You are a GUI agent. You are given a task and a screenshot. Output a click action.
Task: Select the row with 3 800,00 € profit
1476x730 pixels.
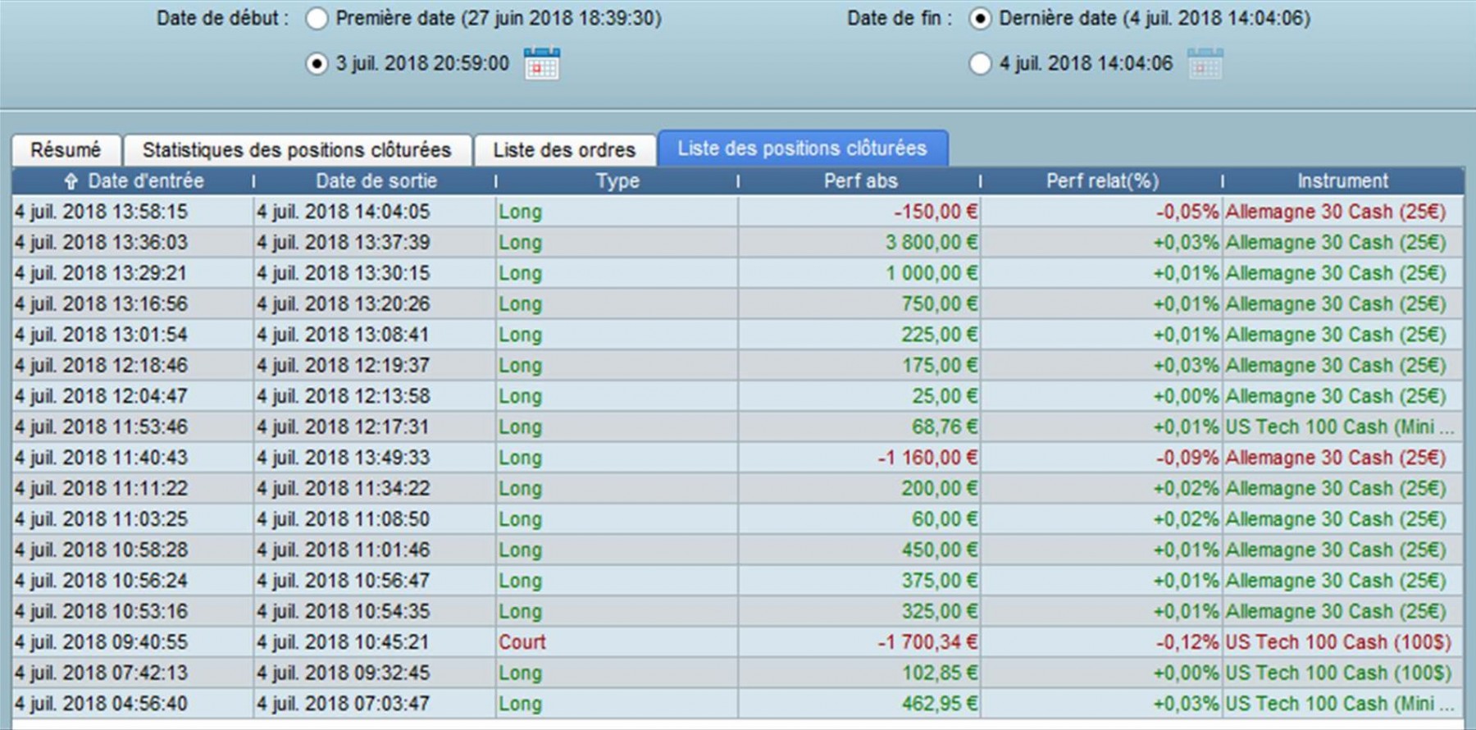(x=738, y=243)
